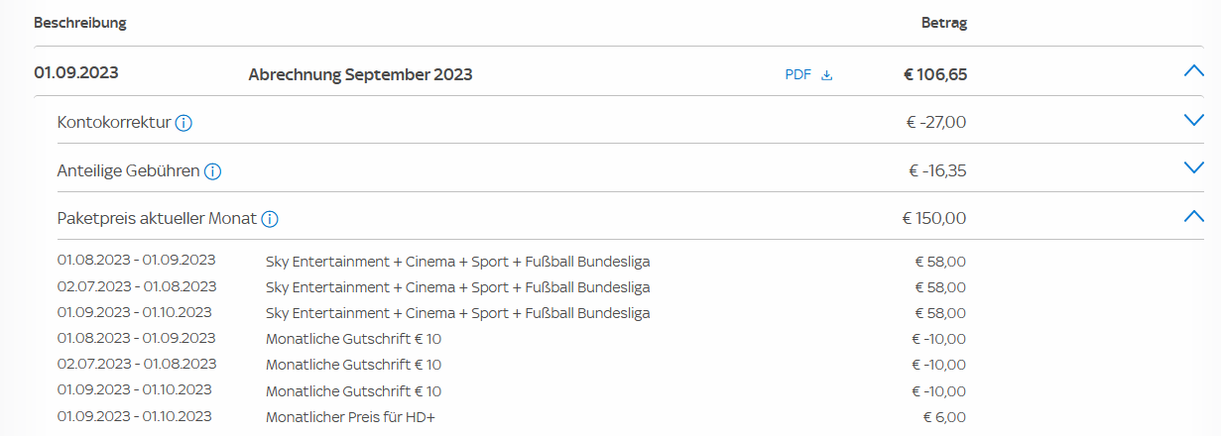This screenshot has width=1221, height=436.
Task: Expand the Anteilige Gebühren chevron
Action: [1193, 167]
